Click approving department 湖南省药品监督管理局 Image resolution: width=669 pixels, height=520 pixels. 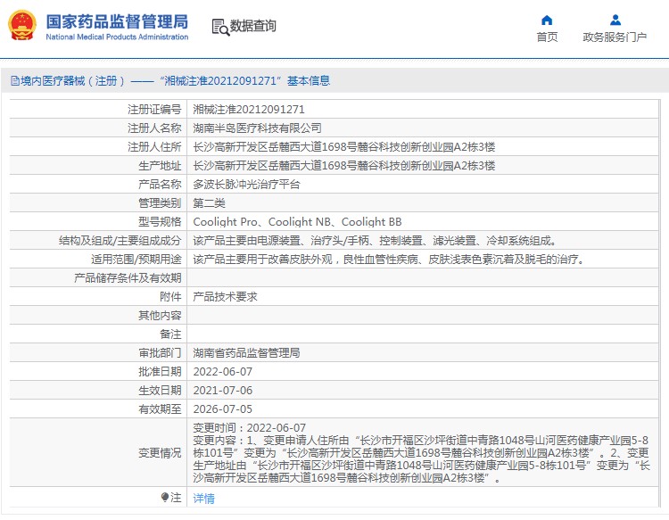click(x=246, y=353)
